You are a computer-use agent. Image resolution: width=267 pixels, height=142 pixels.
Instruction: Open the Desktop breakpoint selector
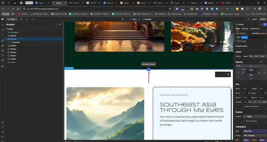click(x=147, y=19)
